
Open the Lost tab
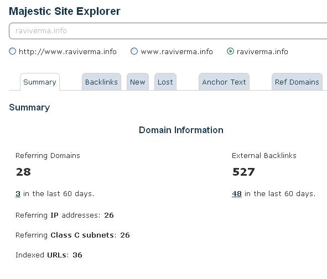point(165,82)
